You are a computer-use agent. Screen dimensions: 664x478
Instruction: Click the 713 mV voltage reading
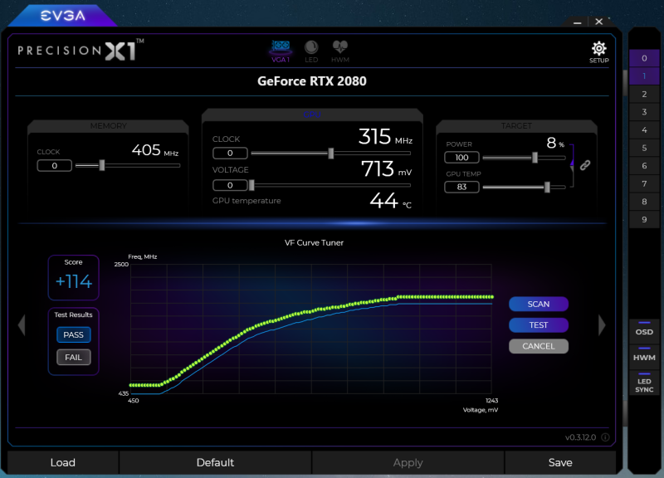(386, 169)
